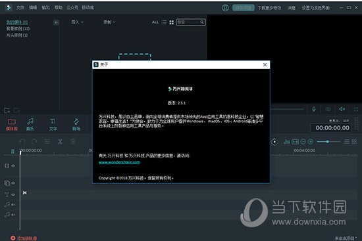
Task: Click the trash delete icon
Action: (x=73, y=141)
